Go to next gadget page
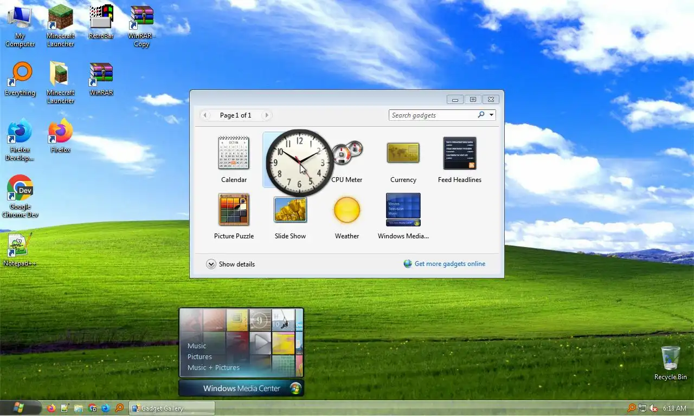Image resolution: width=694 pixels, height=416 pixels. pyautogui.click(x=266, y=115)
